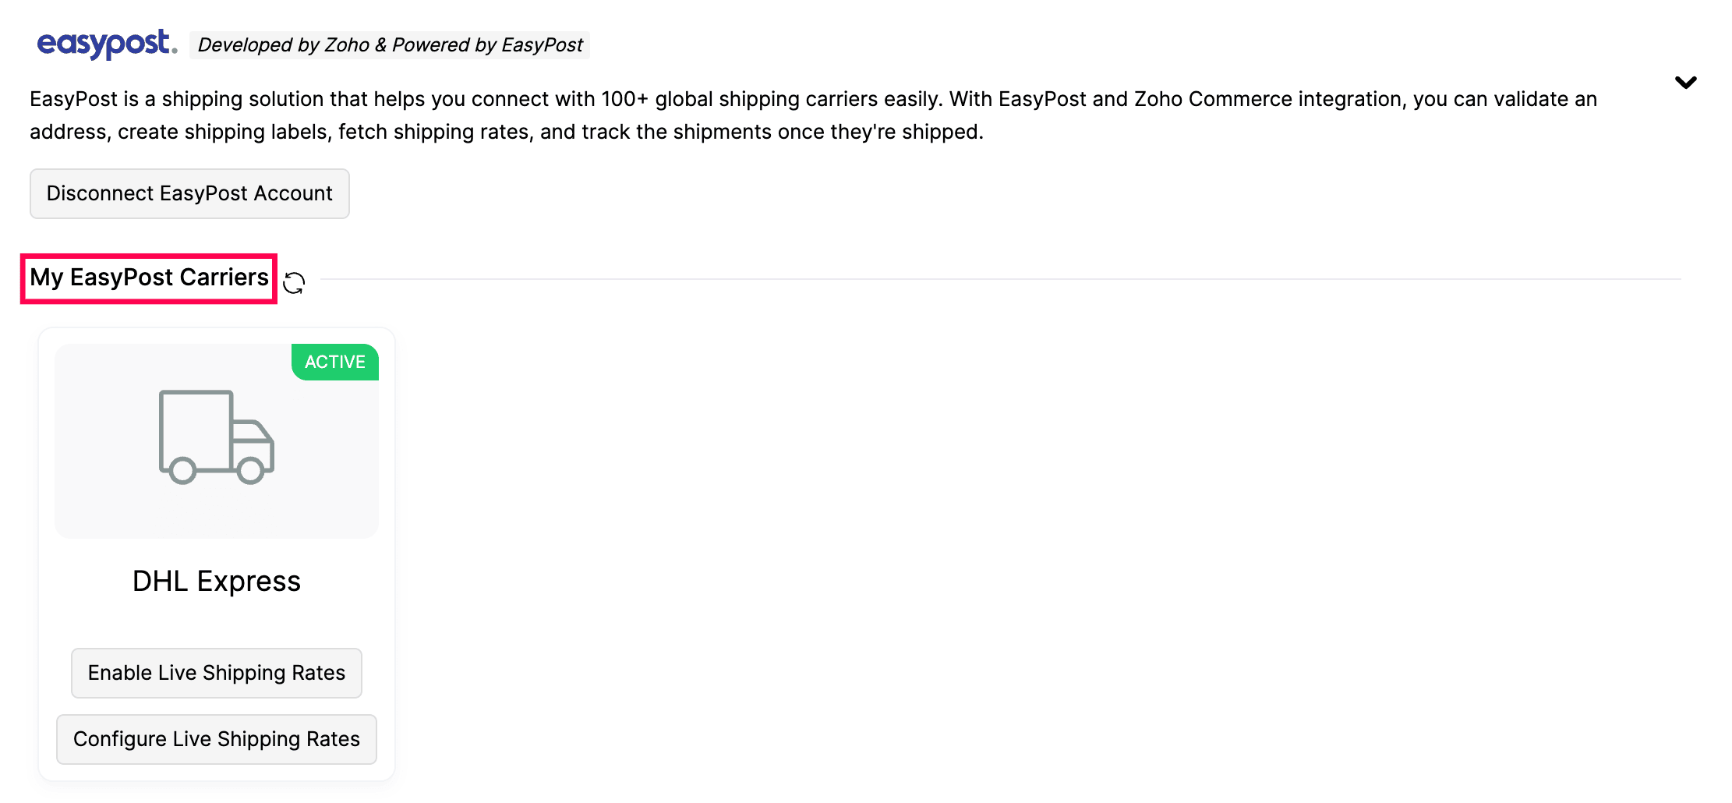Enable Live Shipping Rates for DHL Express

click(x=217, y=673)
